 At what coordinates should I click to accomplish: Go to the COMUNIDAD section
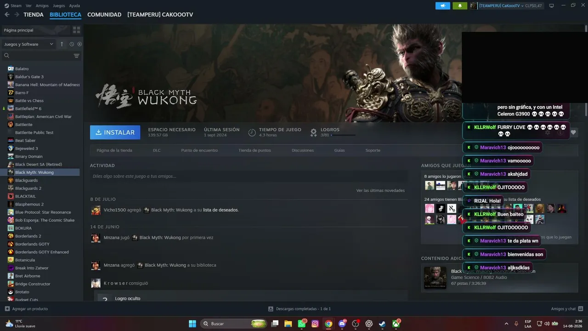104,15
